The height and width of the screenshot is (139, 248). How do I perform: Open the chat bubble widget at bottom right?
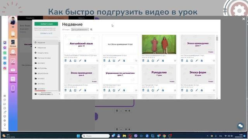[241, 126]
